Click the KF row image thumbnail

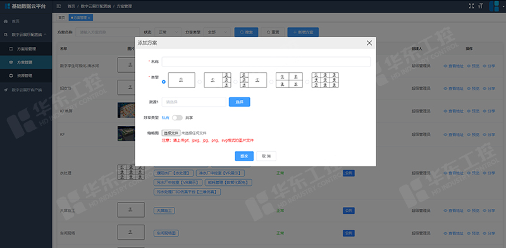point(126,133)
